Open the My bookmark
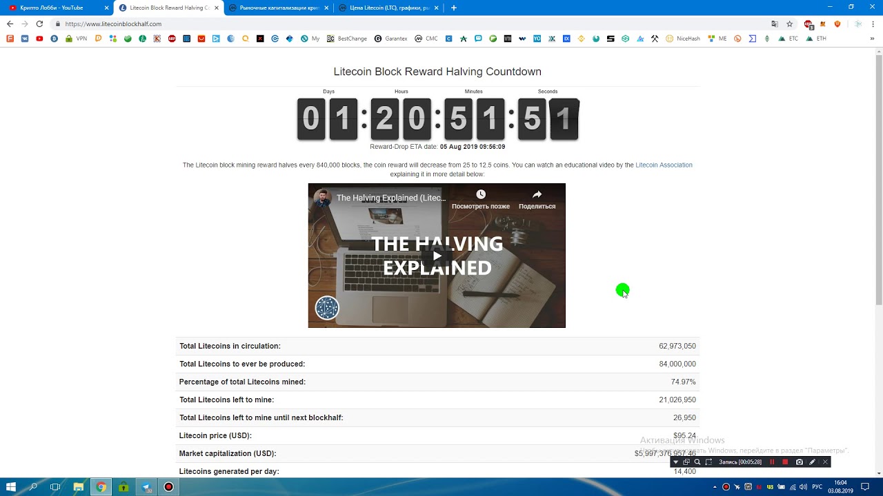The image size is (883, 496). [x=310, y=39]
